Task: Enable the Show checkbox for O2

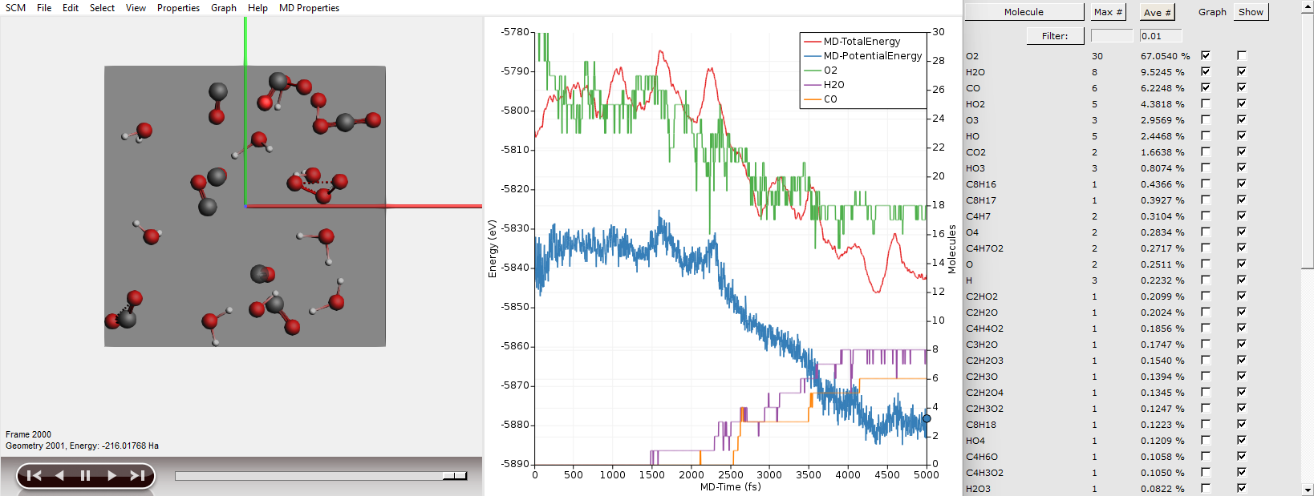Action: click(x=1242, y=55)
